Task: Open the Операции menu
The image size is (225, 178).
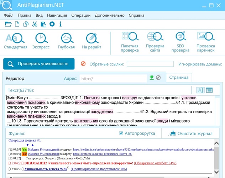Action: coord(81,15)
